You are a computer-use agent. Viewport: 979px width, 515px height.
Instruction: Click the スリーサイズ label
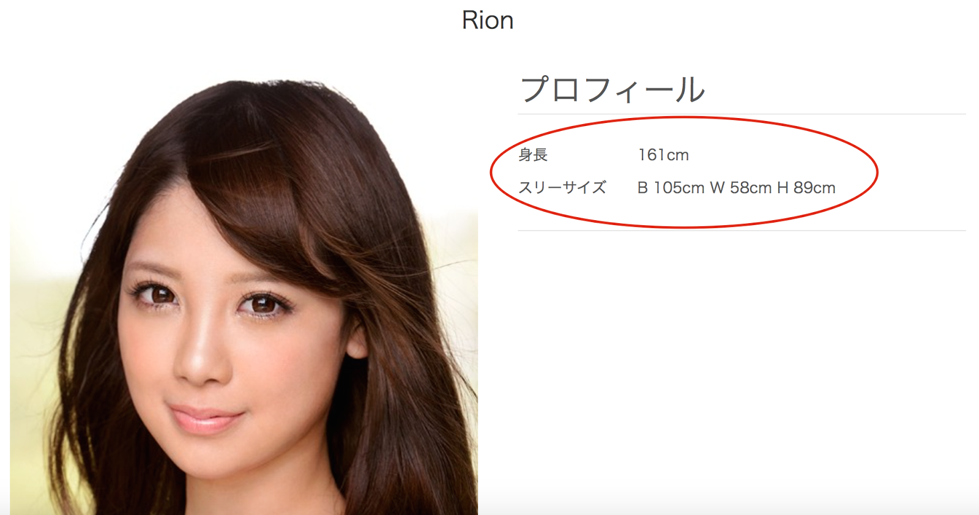[x=562, y=188]
